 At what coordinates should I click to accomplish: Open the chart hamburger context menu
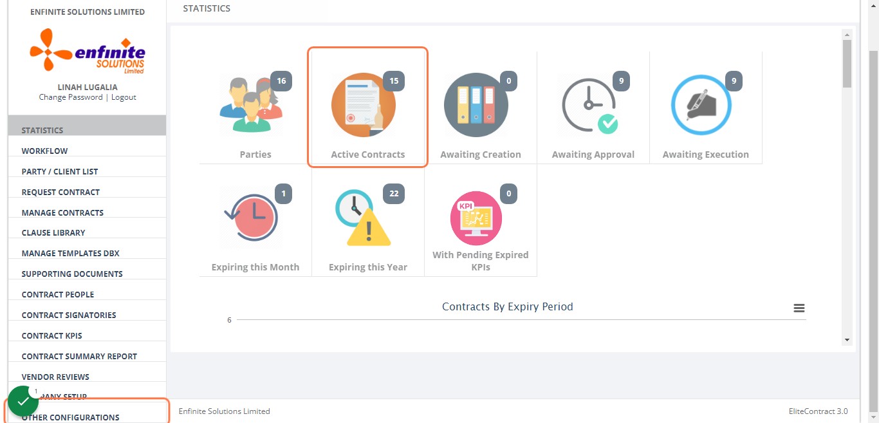(x=799, y=308)
